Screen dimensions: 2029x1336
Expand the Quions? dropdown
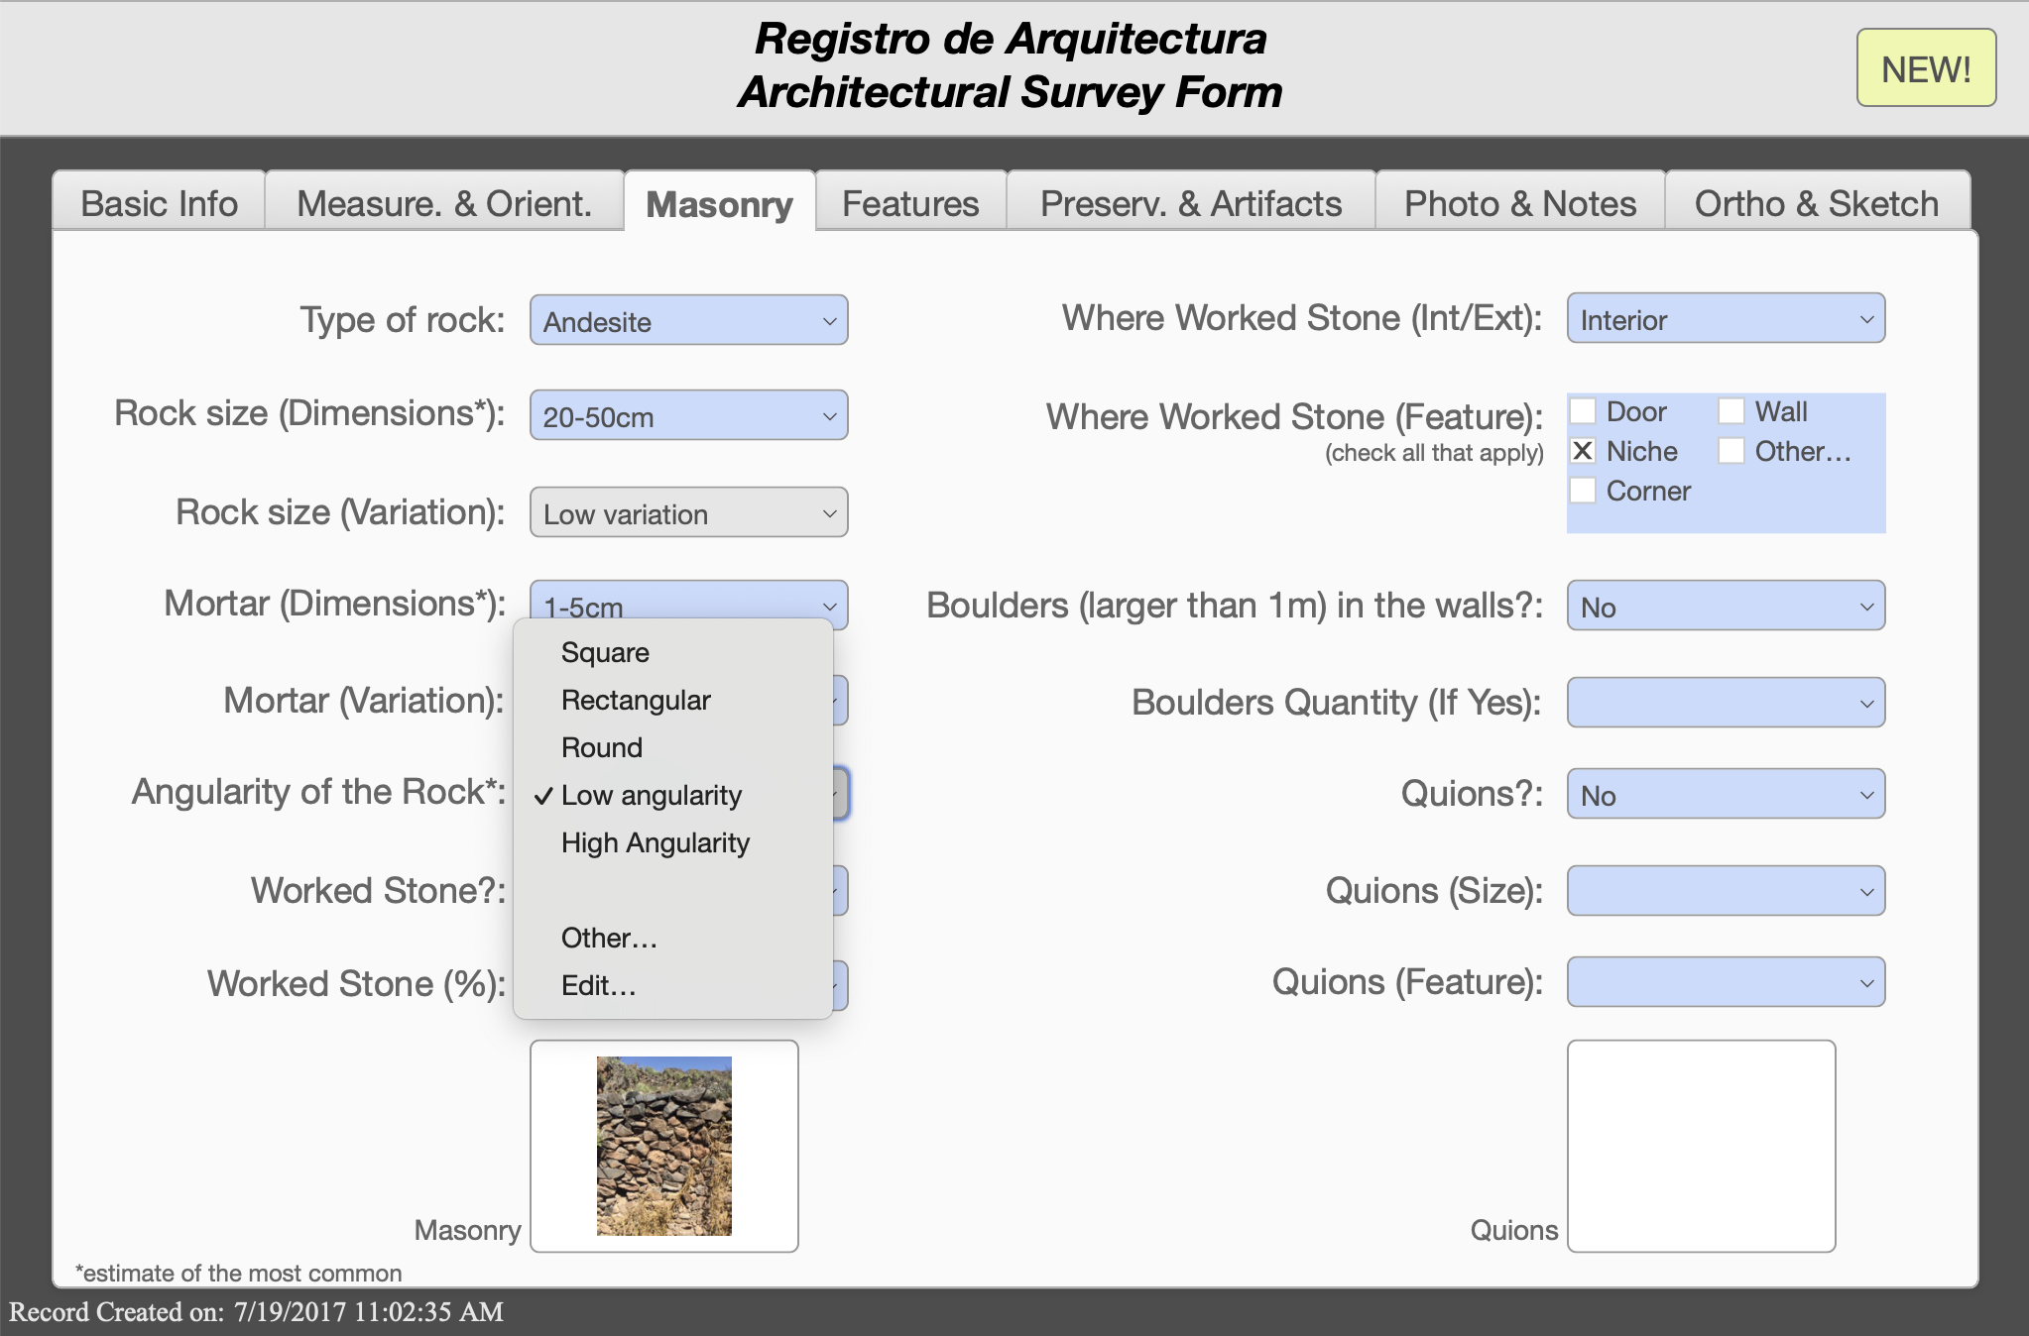pos(1725,795)
